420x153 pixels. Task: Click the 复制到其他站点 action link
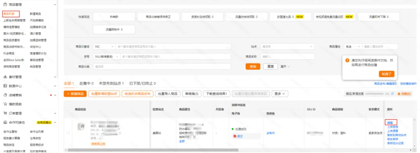coord(397,135)
